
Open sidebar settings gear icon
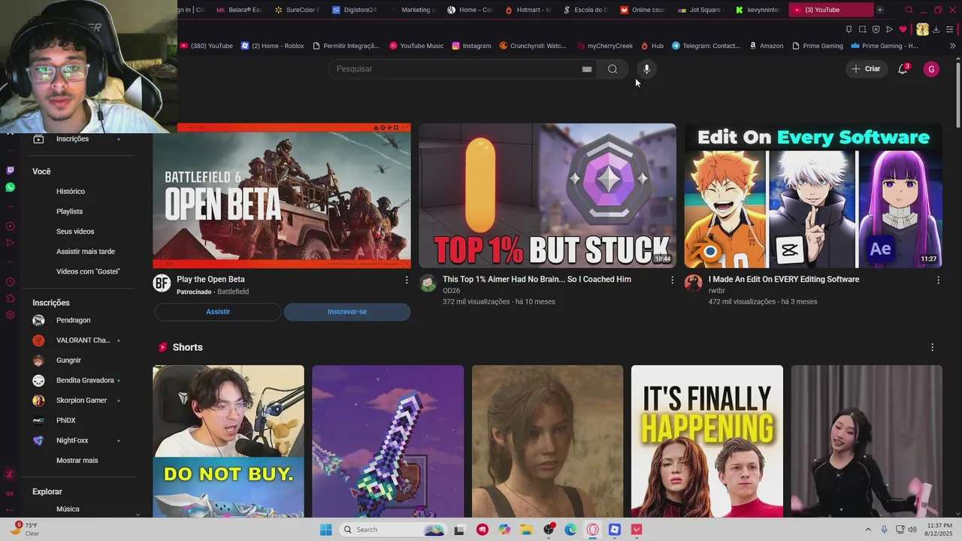click(10, 315)
